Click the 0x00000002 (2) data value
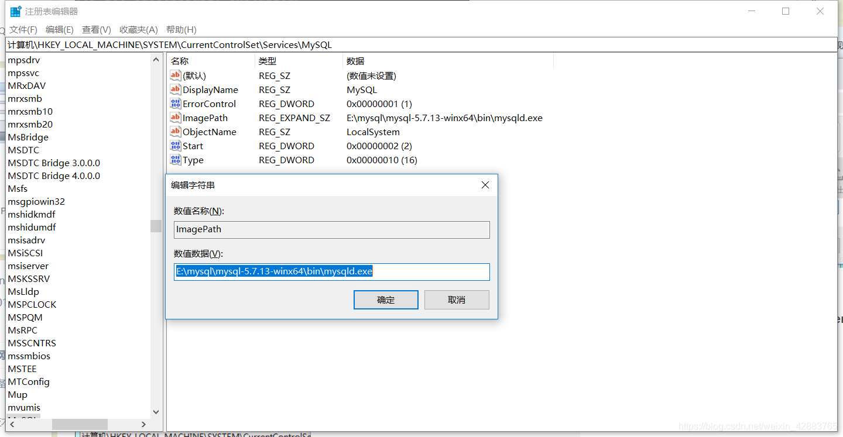This screenshot has width=843, height=437. click(379, 146)
